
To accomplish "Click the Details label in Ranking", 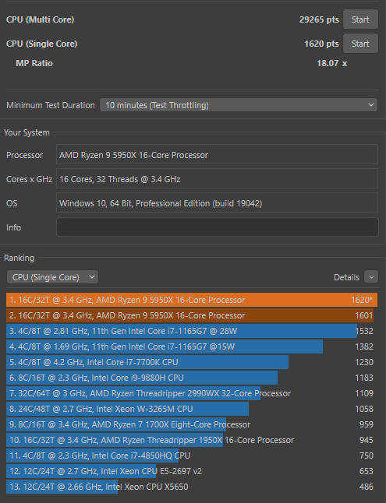I will 346,277.
